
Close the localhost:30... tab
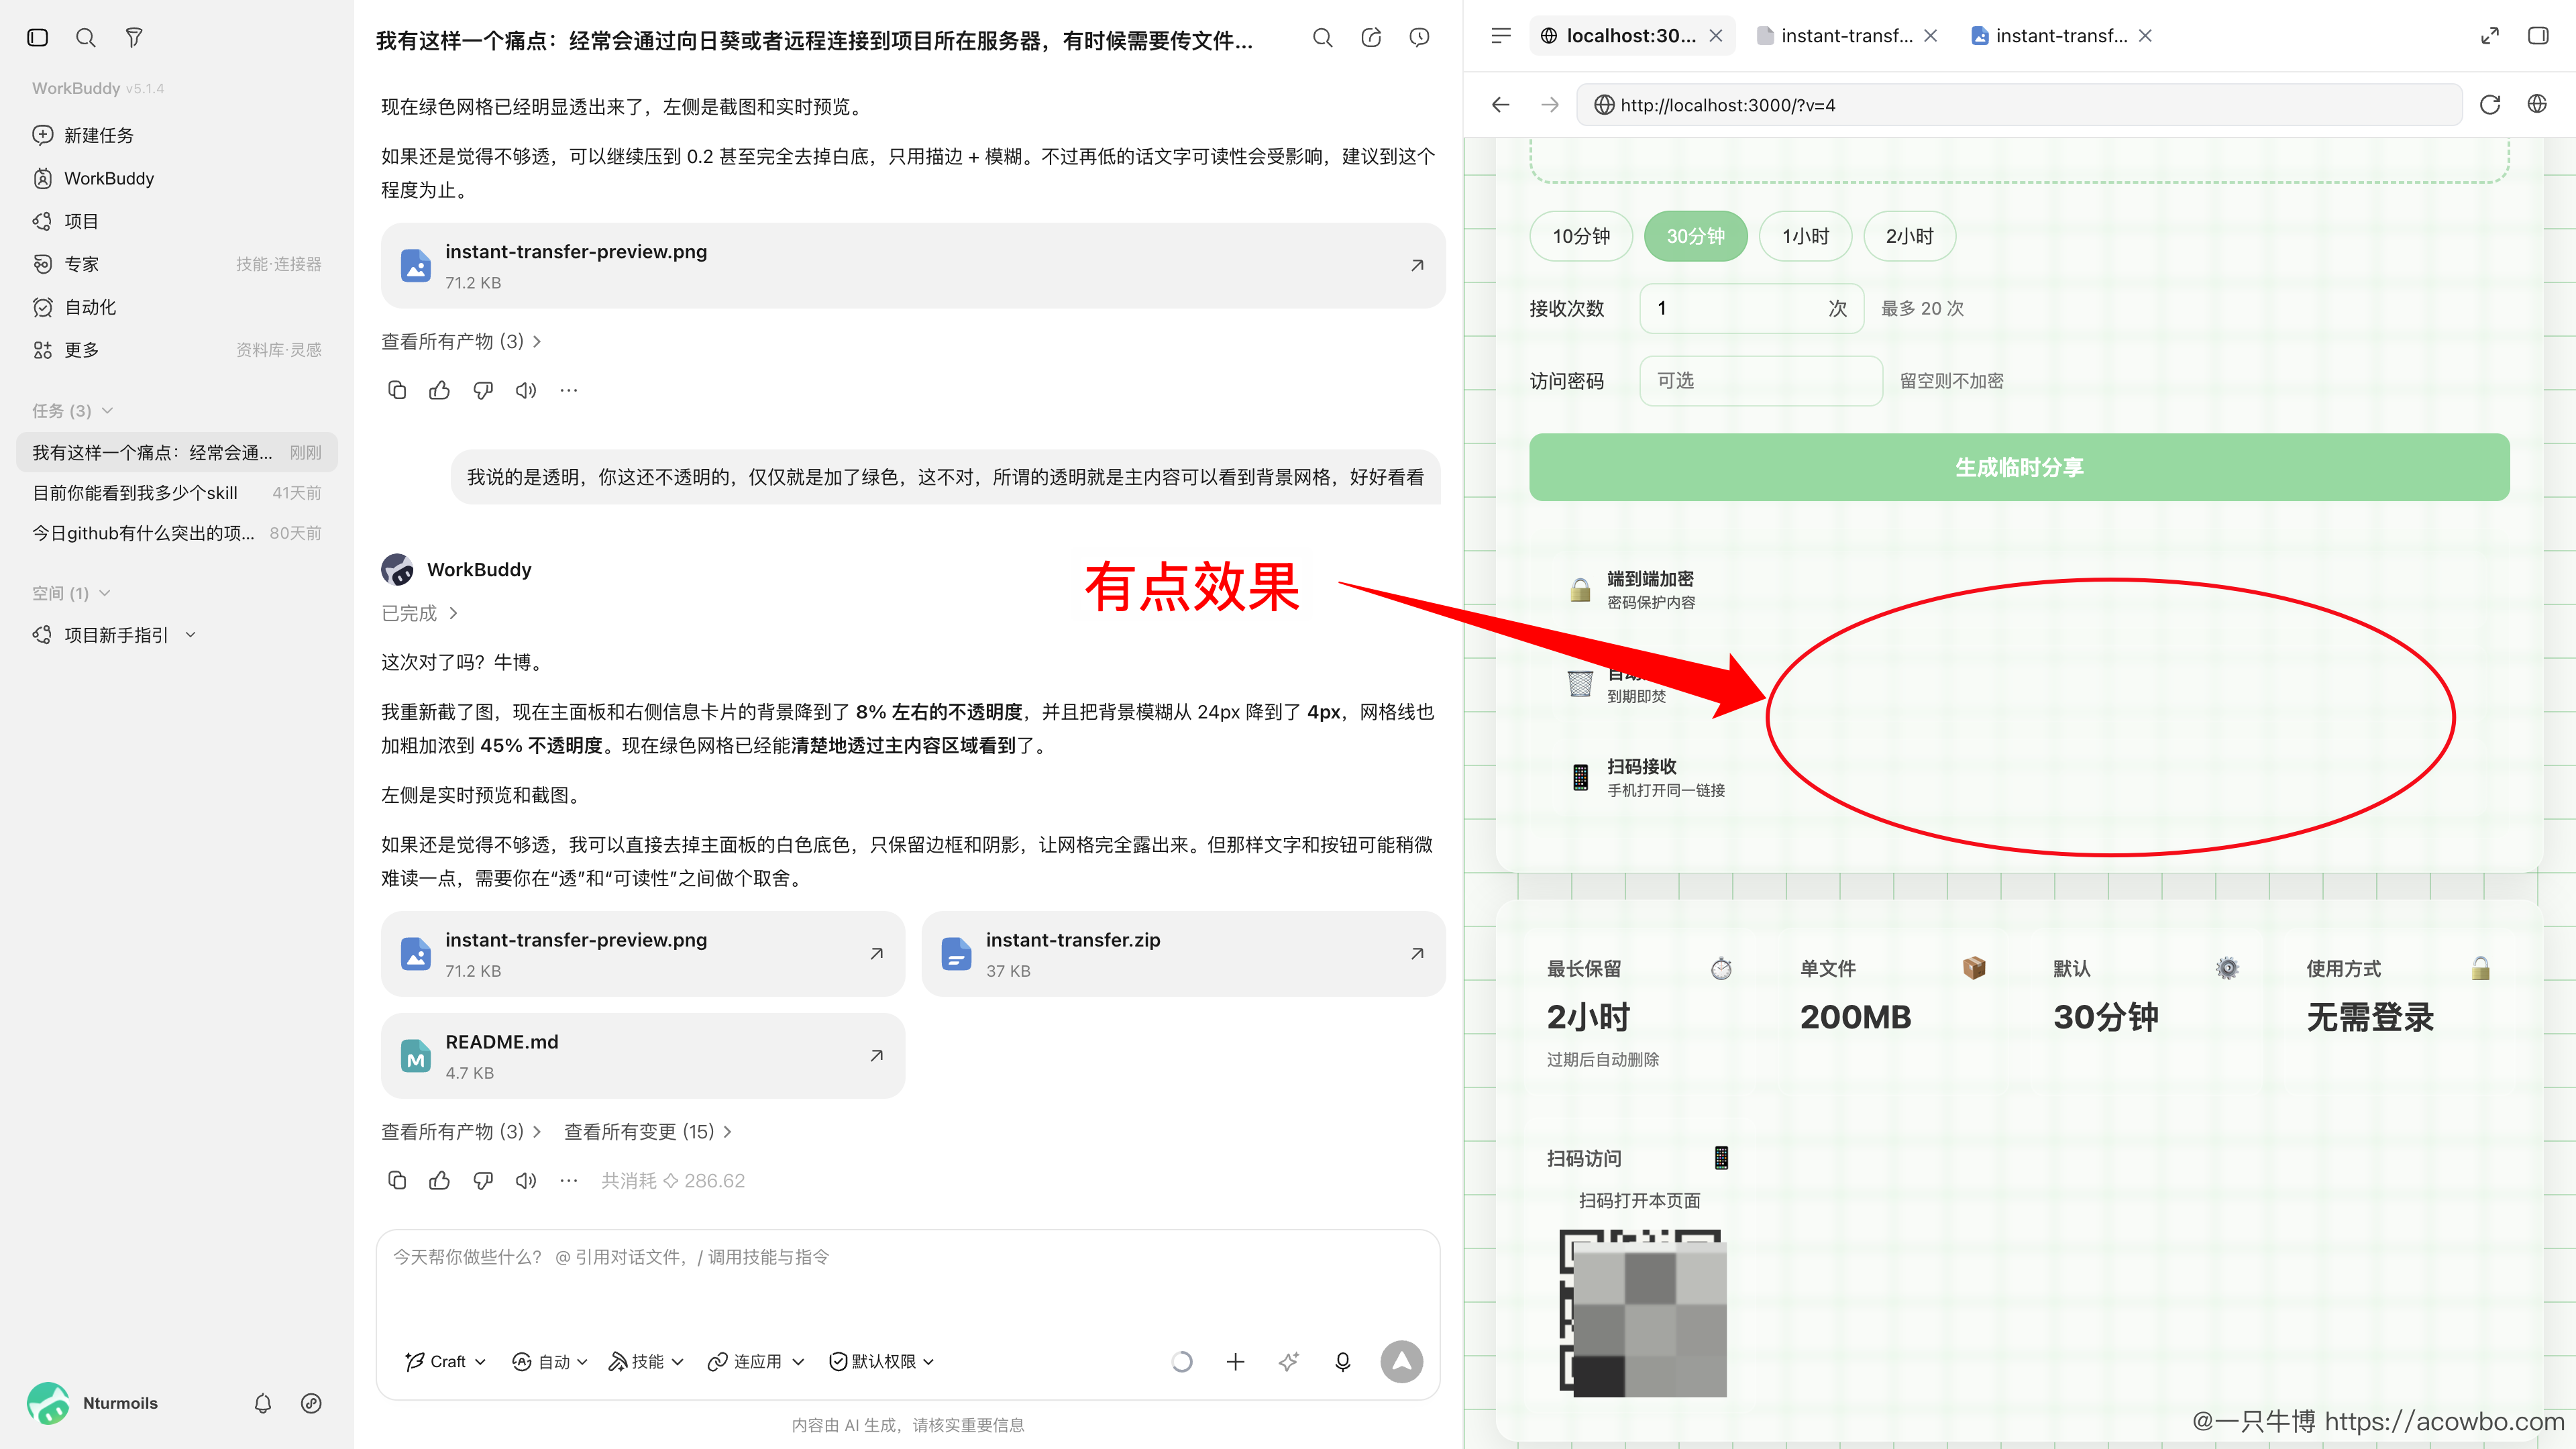(1716, 36)
